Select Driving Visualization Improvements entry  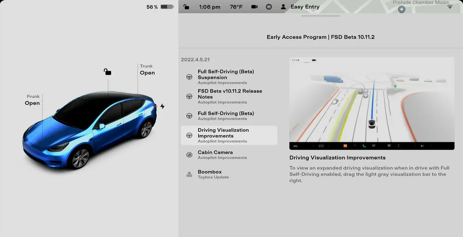229,135
